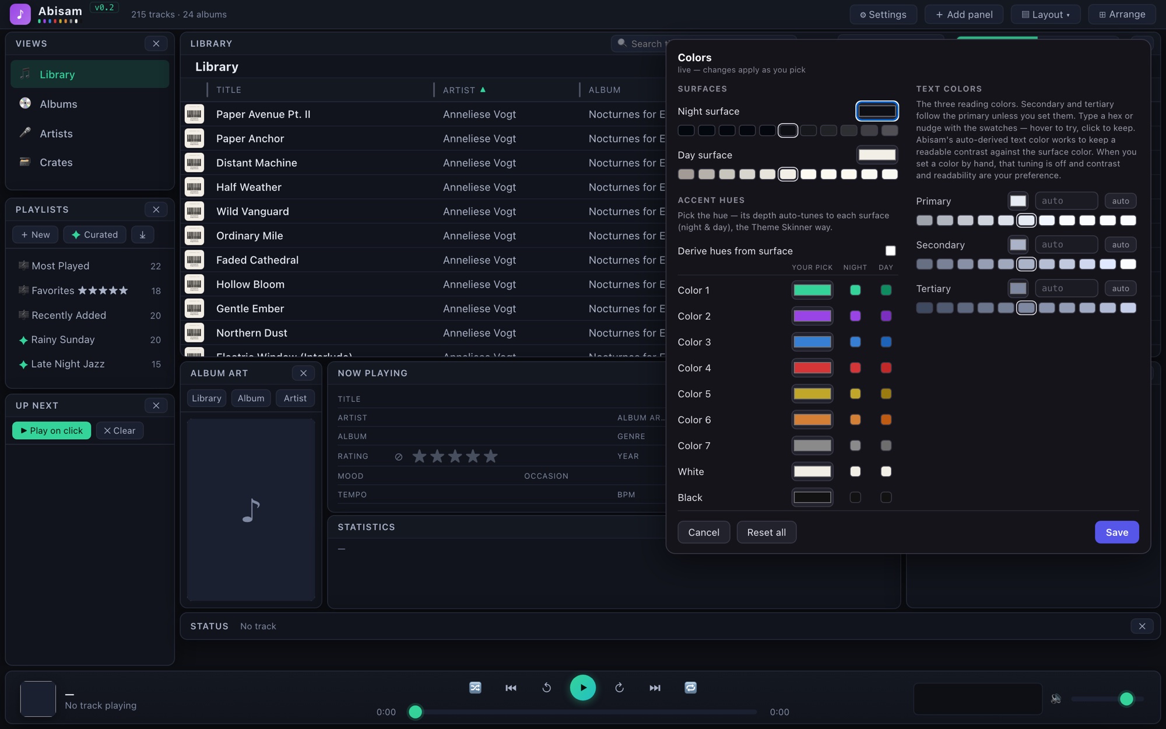Image resolution: width=1166 pixels, height=729 pixels.
Task: Open the Rainy Sunday playlist
Action: tap(90, 339)
